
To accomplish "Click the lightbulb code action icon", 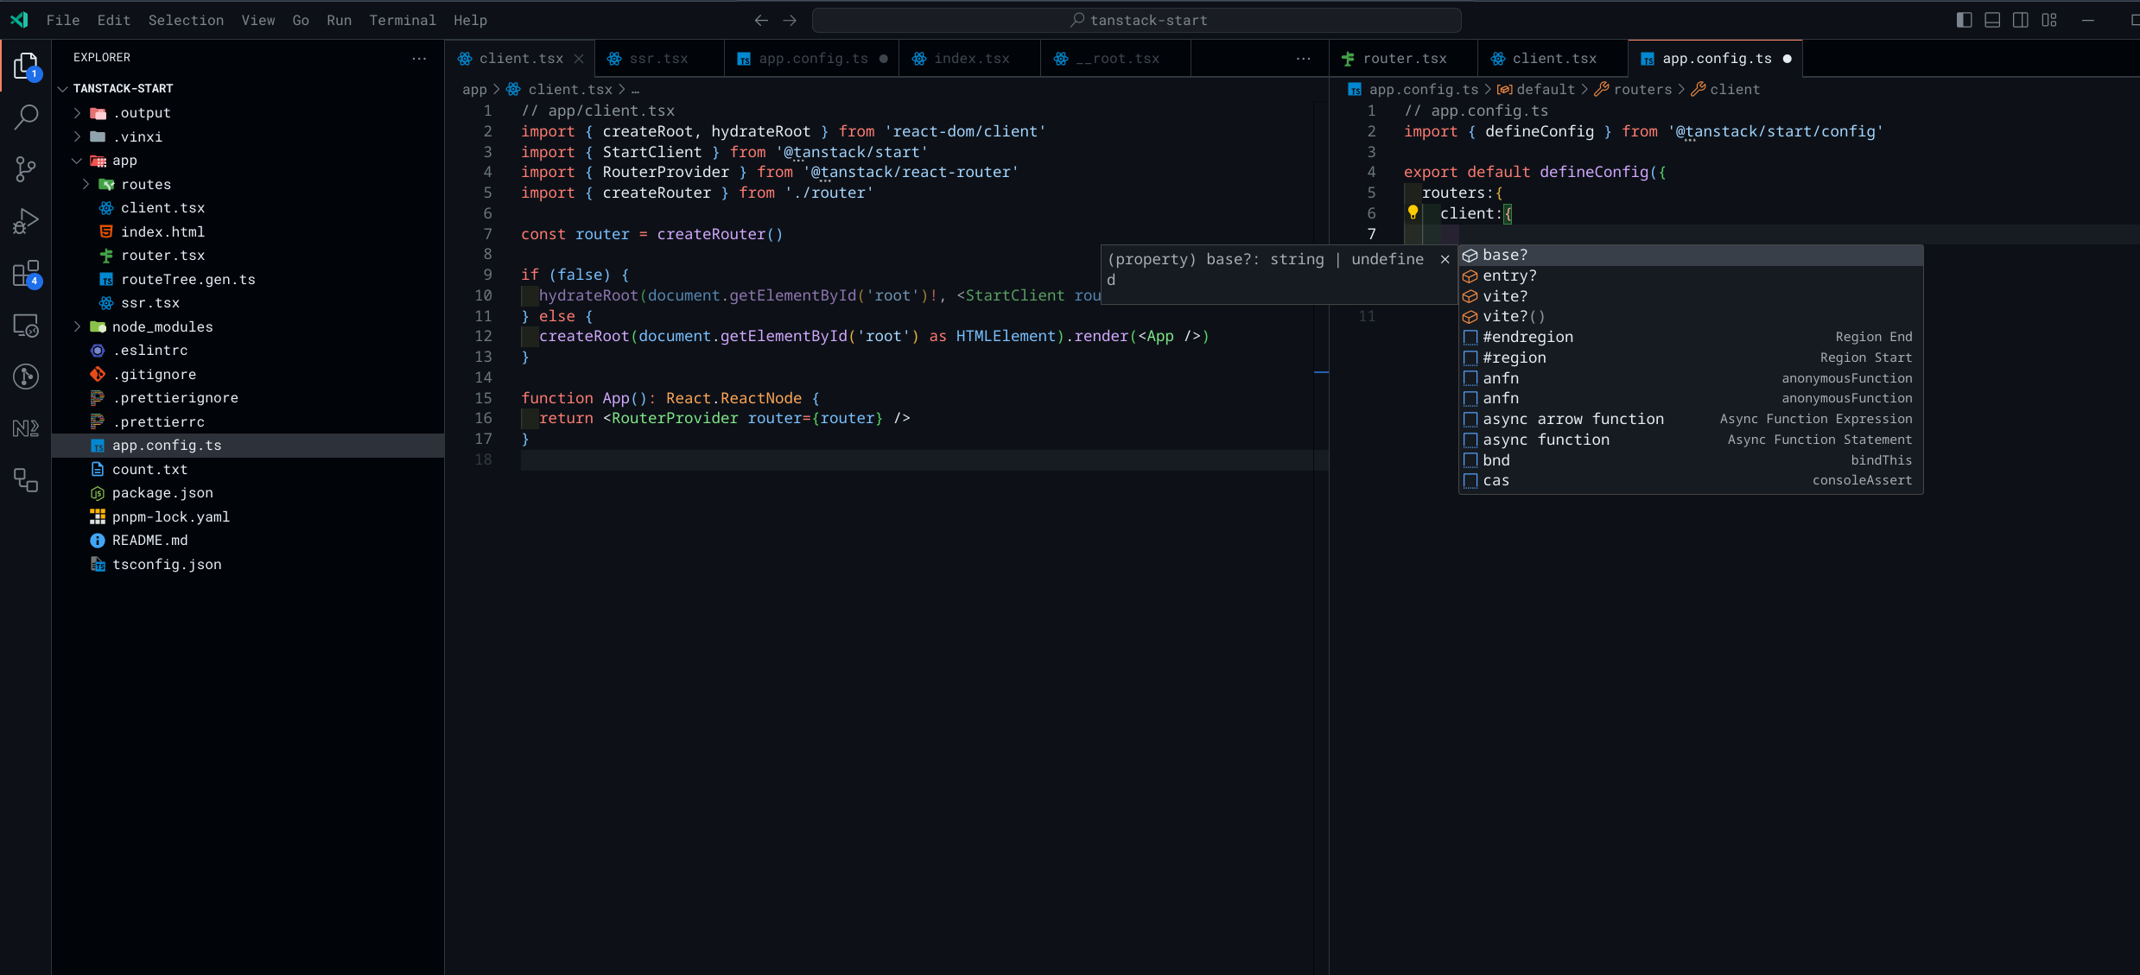I will [x=1413, y=212].
